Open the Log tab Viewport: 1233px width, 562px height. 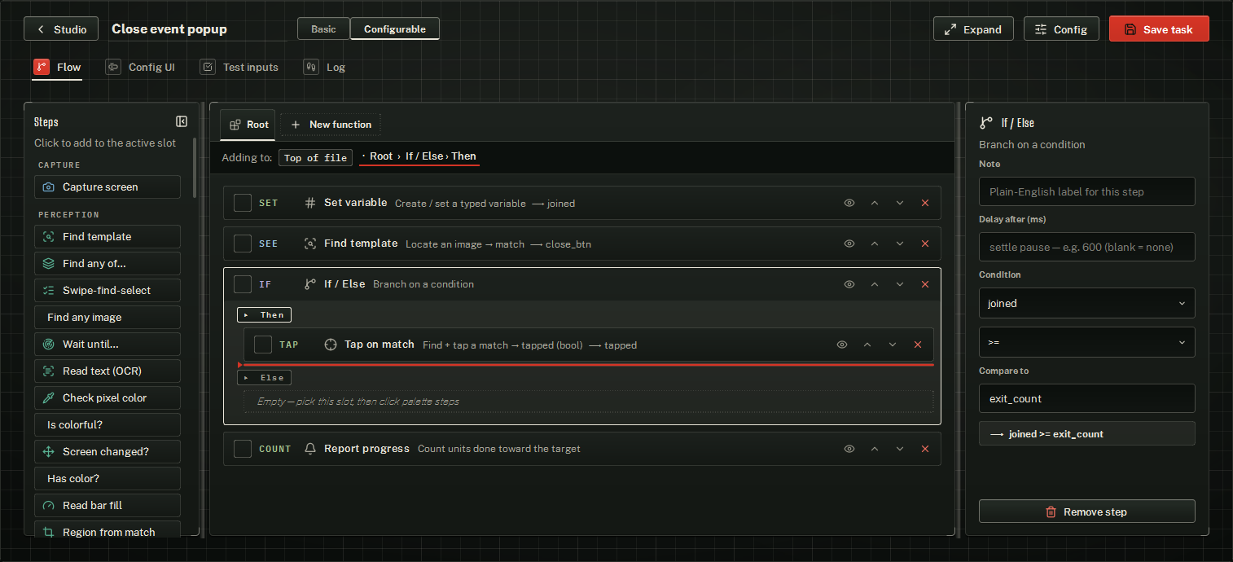(x=325, y=68)
